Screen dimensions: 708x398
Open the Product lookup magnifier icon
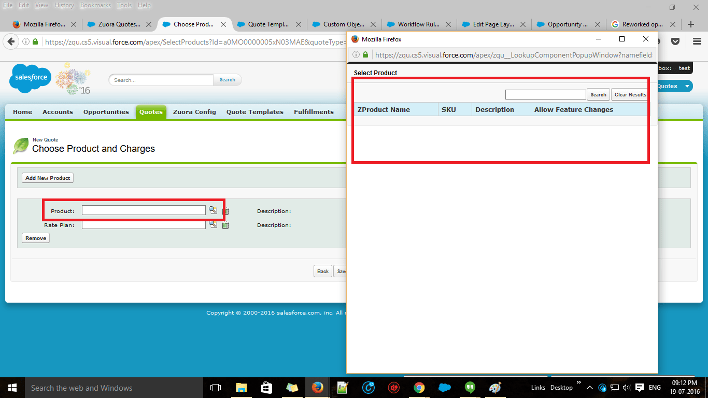tap(213, 210)
